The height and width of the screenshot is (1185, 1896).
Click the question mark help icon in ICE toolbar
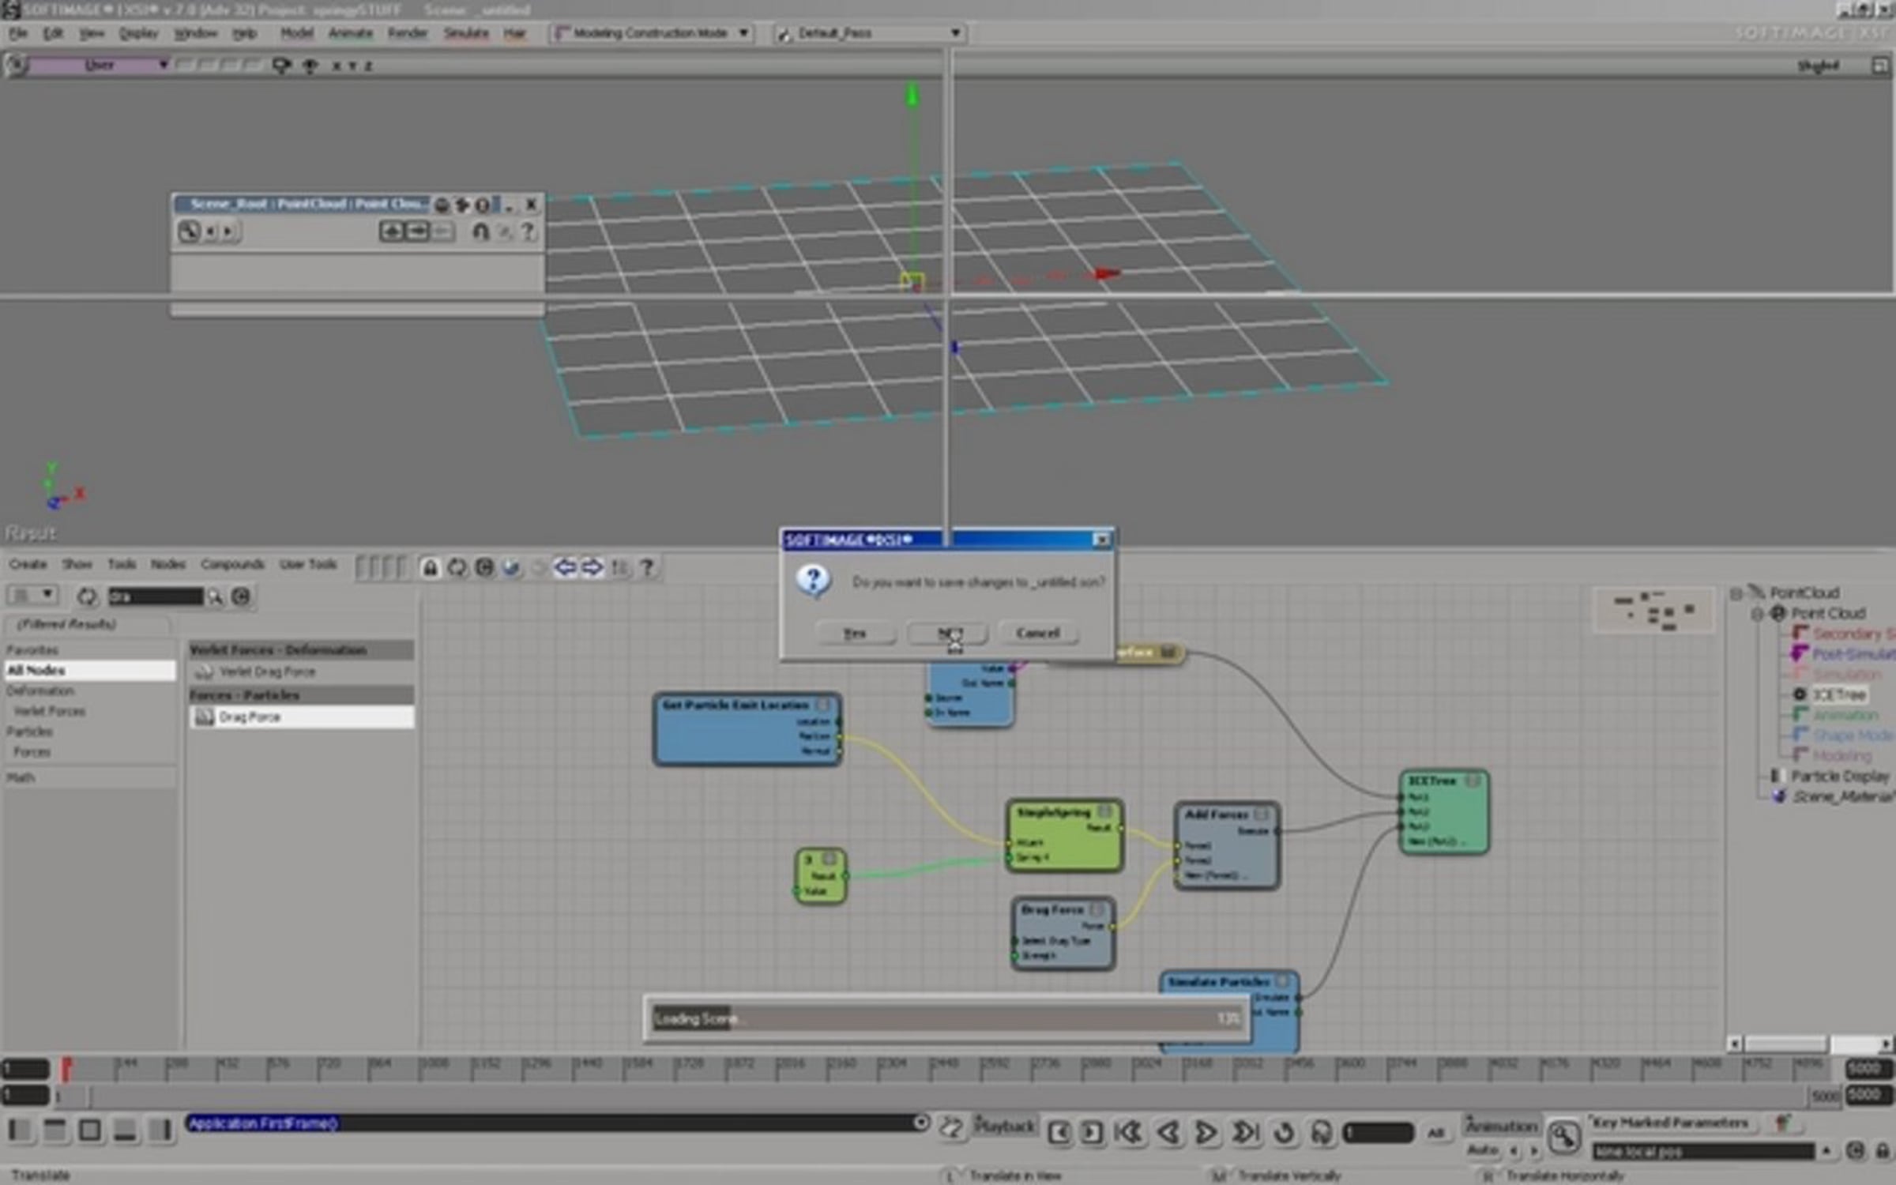(647, 567)
